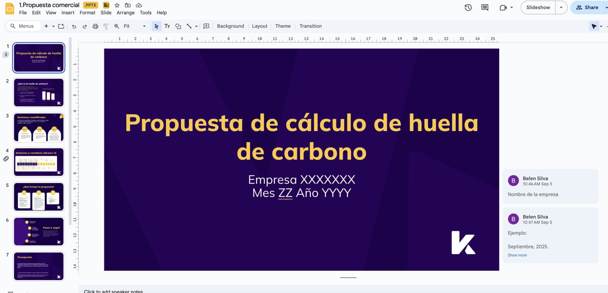Click the Share button
Viewport: 608px width, 293px height.
(x=587, y=8)
